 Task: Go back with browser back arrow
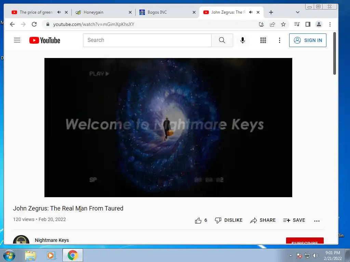click(x=12, y=24)
